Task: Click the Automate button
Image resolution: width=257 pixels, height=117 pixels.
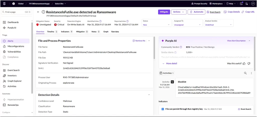Action: pos(197,12)
